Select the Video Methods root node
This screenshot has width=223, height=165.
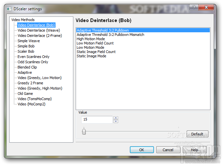(23, 20)
